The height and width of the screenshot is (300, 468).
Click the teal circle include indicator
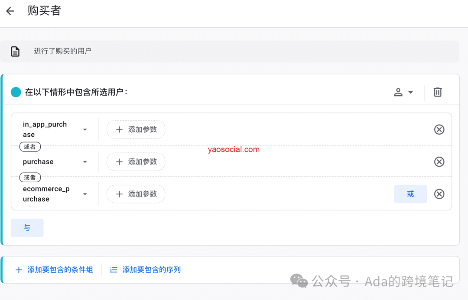pos(16,92)
